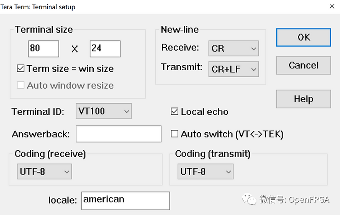
Task: Enable Auto switch (VT<->TEK) checkbox
Action: pos(175,134)
